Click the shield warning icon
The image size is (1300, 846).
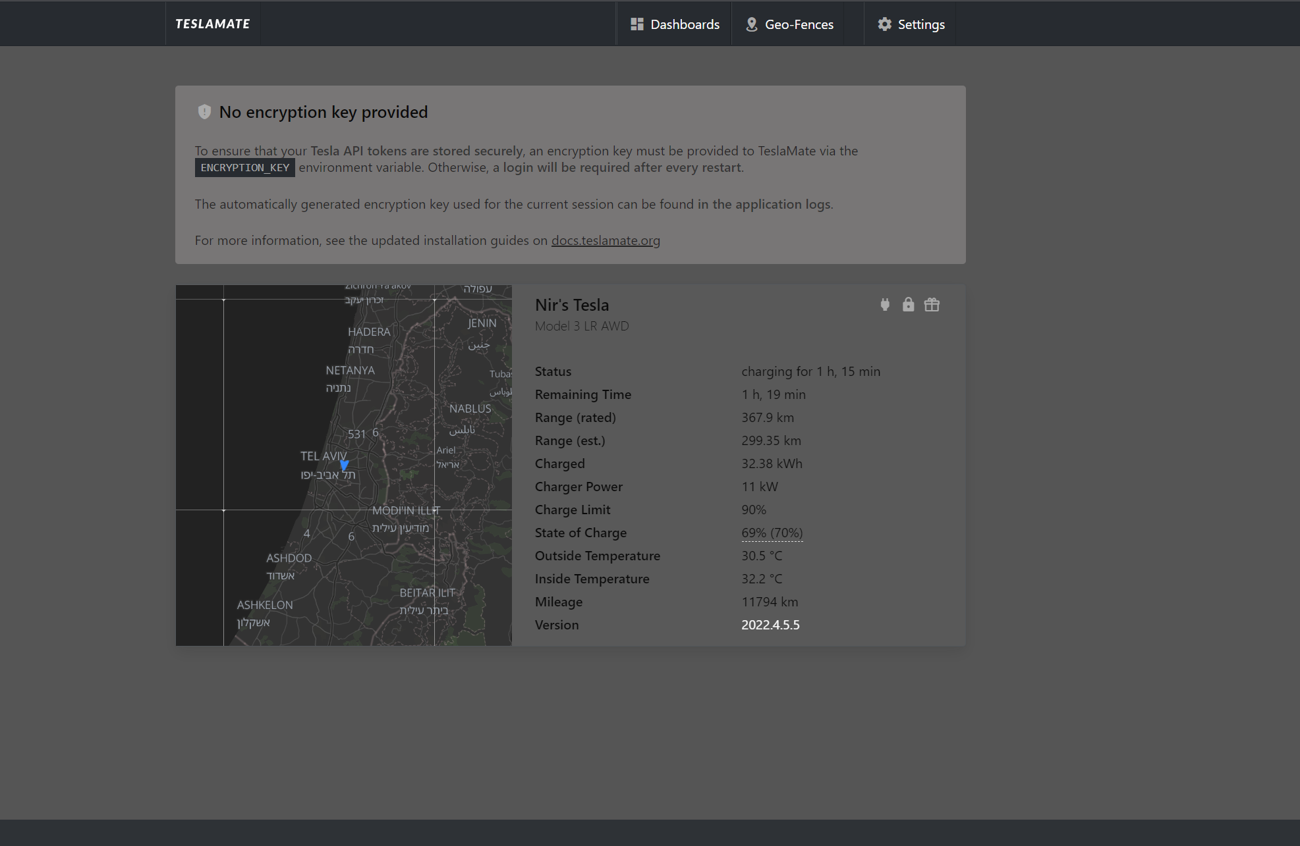[204, 112]
